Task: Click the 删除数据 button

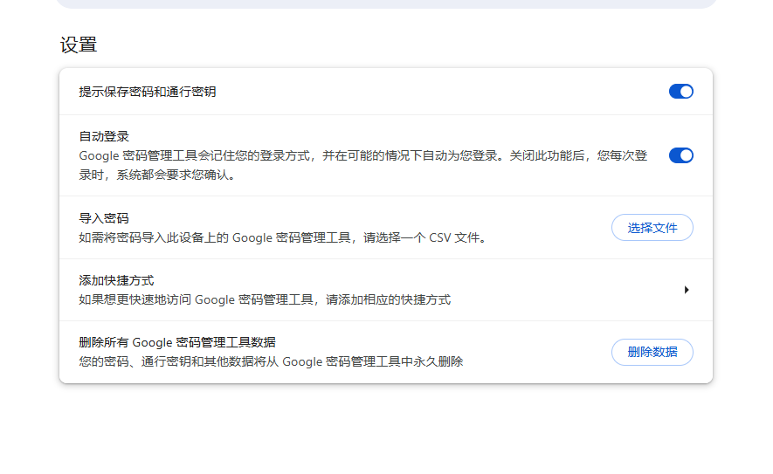Action: 652,353
